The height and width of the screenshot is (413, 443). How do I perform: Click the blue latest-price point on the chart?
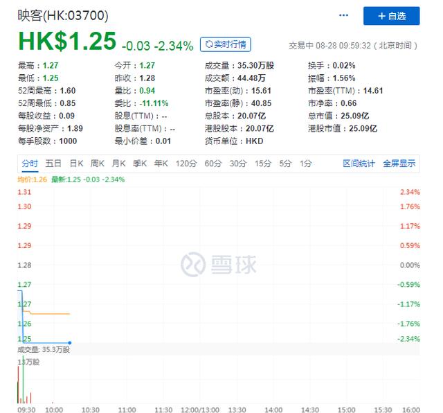69,343
